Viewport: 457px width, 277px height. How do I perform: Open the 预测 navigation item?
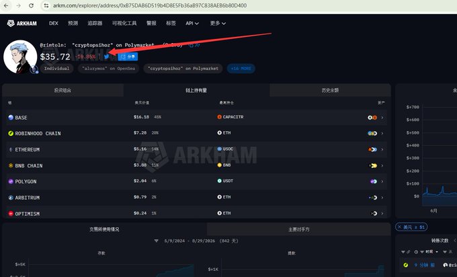click(x=73, y=24)
